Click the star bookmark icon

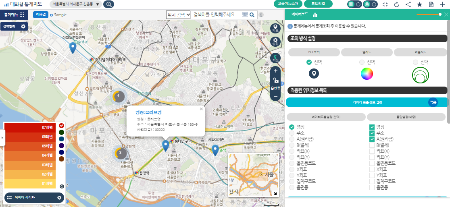(x=419, y=4)
